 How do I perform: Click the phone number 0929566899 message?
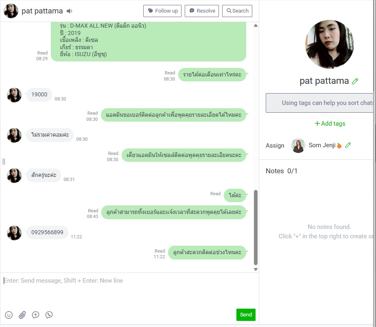47,233
